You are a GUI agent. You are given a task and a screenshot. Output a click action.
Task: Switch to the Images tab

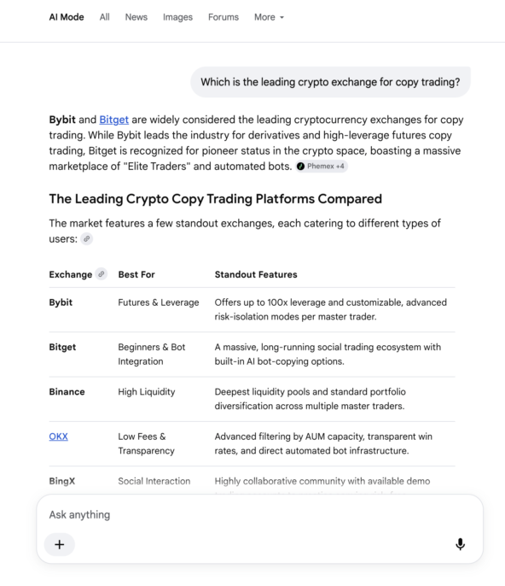[177, 17]
